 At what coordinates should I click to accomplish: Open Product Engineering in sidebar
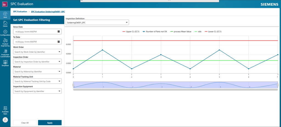coord(5,42)
